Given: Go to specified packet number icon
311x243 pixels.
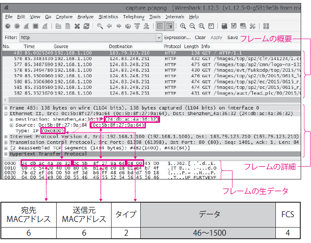Looking at the screenshot, I should pyautogui.click(x=128, y=26).
